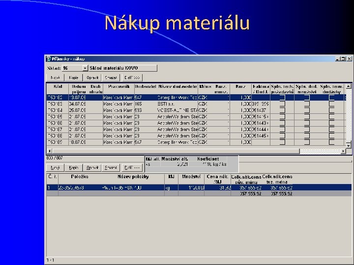Screen dimensions: 354x265
Task: Click Další >>> in the receipts toolbar
Action: click(132, 78)
